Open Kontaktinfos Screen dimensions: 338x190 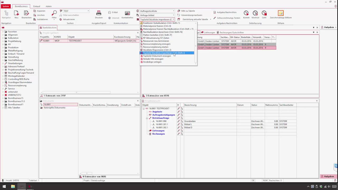point(127,15)
